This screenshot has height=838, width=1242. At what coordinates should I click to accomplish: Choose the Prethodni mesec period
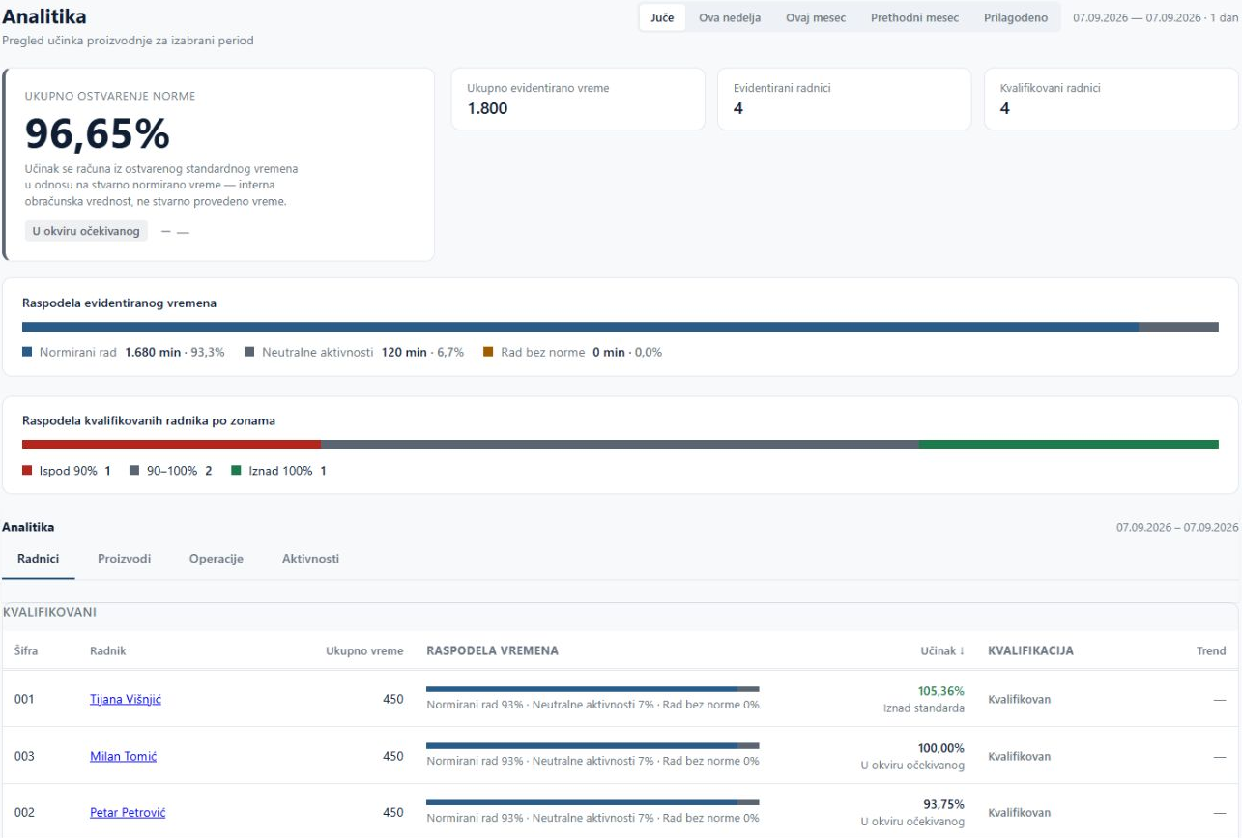coord(914,17)
